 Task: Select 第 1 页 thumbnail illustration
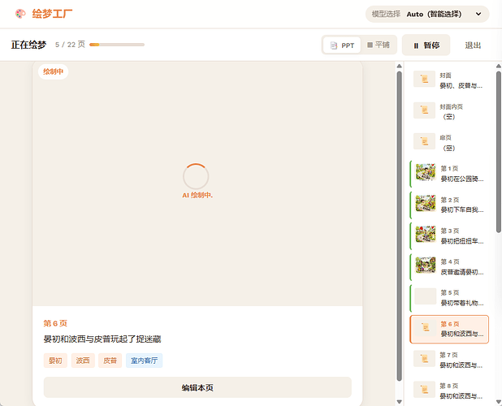click(x=426, y=172)
